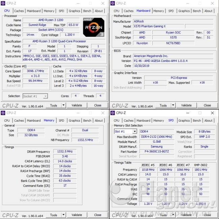Open About tab in CPU window
The height and width of the screenshot is (219, 219).
click(99, 11)
